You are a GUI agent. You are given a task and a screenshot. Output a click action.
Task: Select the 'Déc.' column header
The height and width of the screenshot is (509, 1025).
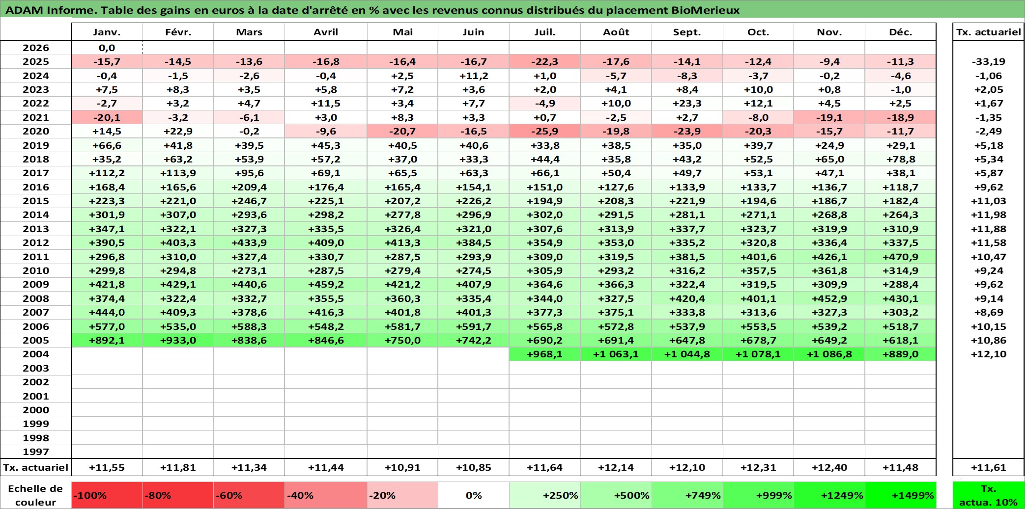click(x=901, y=32)
